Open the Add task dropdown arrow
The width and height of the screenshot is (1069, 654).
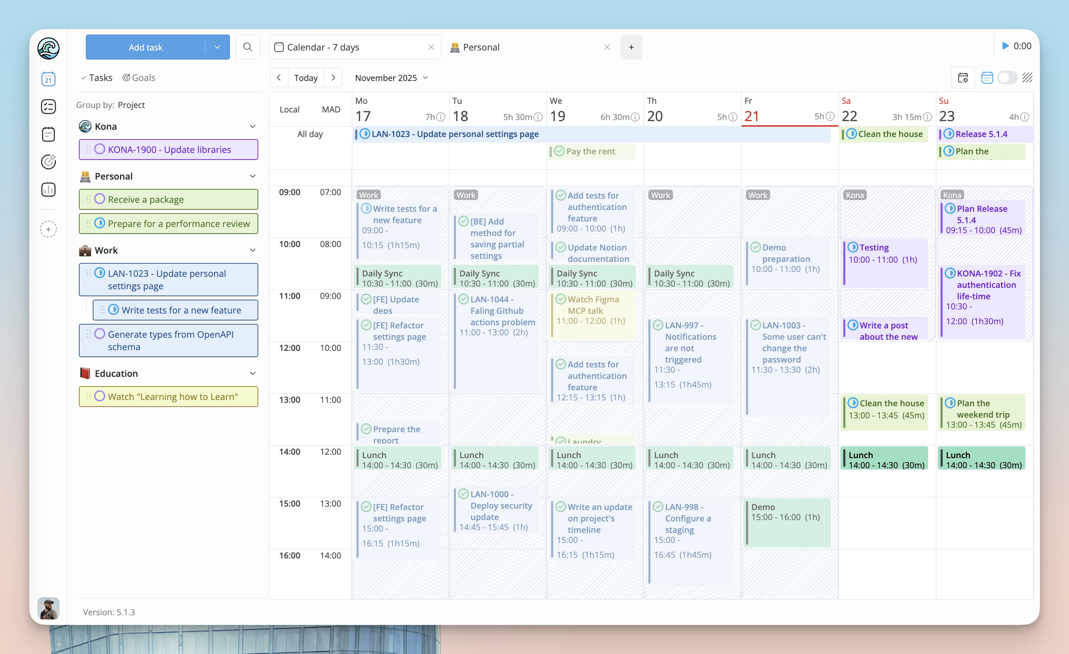(217, 47)
